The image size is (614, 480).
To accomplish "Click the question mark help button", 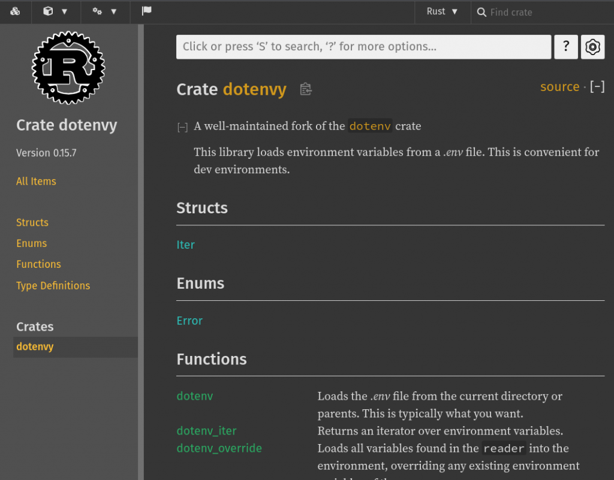I will (x=566, y=47).
